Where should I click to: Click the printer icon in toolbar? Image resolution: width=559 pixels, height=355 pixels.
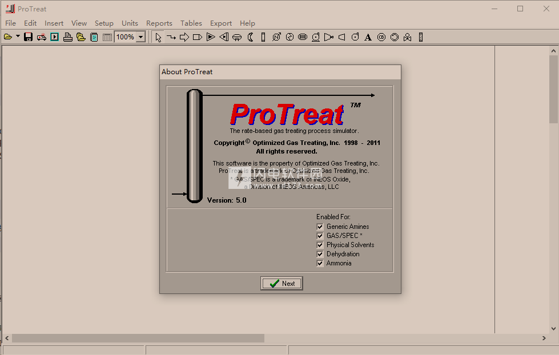click(68, 37)
